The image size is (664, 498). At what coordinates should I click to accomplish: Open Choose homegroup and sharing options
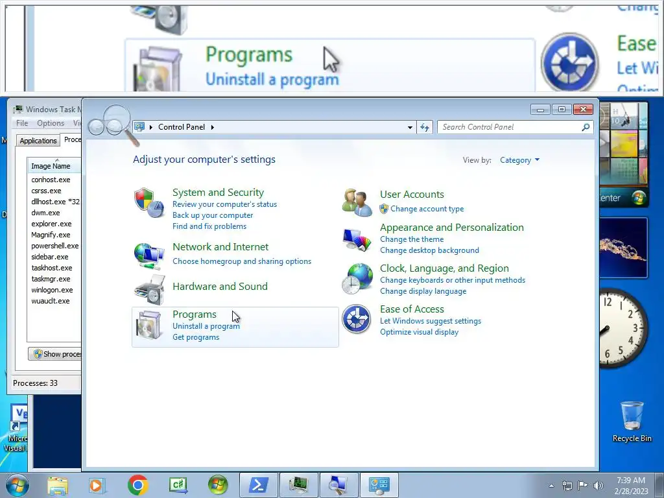[242, 261]
